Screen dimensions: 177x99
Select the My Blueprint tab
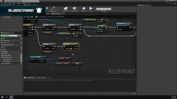[x=6, y=33]
